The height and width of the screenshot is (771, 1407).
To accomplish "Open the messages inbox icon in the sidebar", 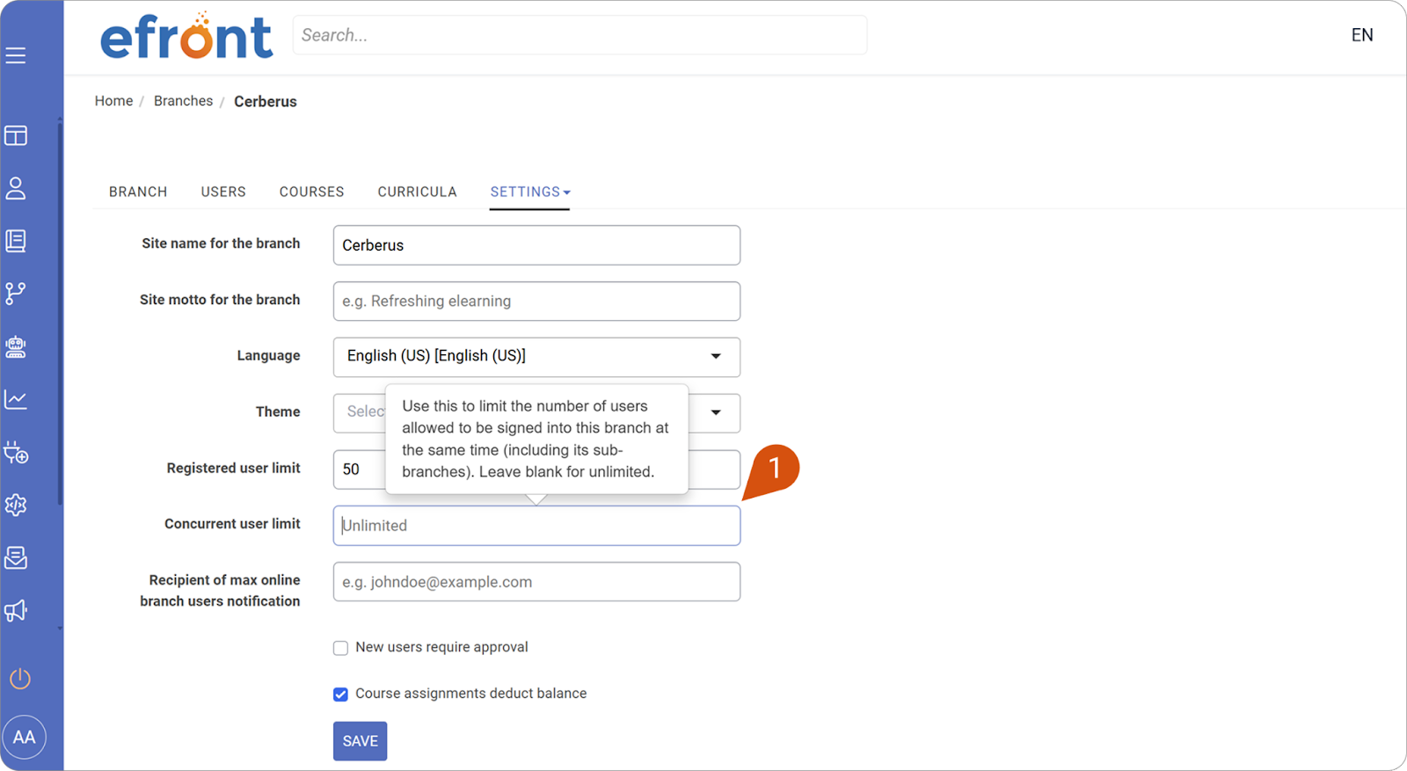I will coord(16,557).
